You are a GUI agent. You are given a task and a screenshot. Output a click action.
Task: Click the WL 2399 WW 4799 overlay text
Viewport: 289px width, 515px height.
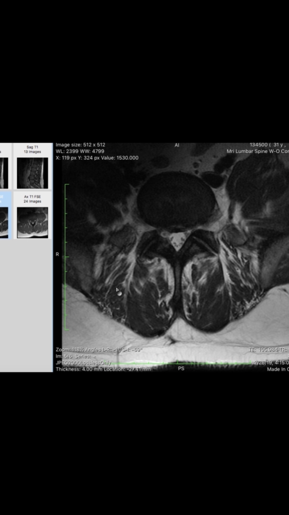click(x=80, y=151)
